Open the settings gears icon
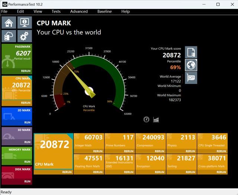238x195 pixels. point(25,36)
